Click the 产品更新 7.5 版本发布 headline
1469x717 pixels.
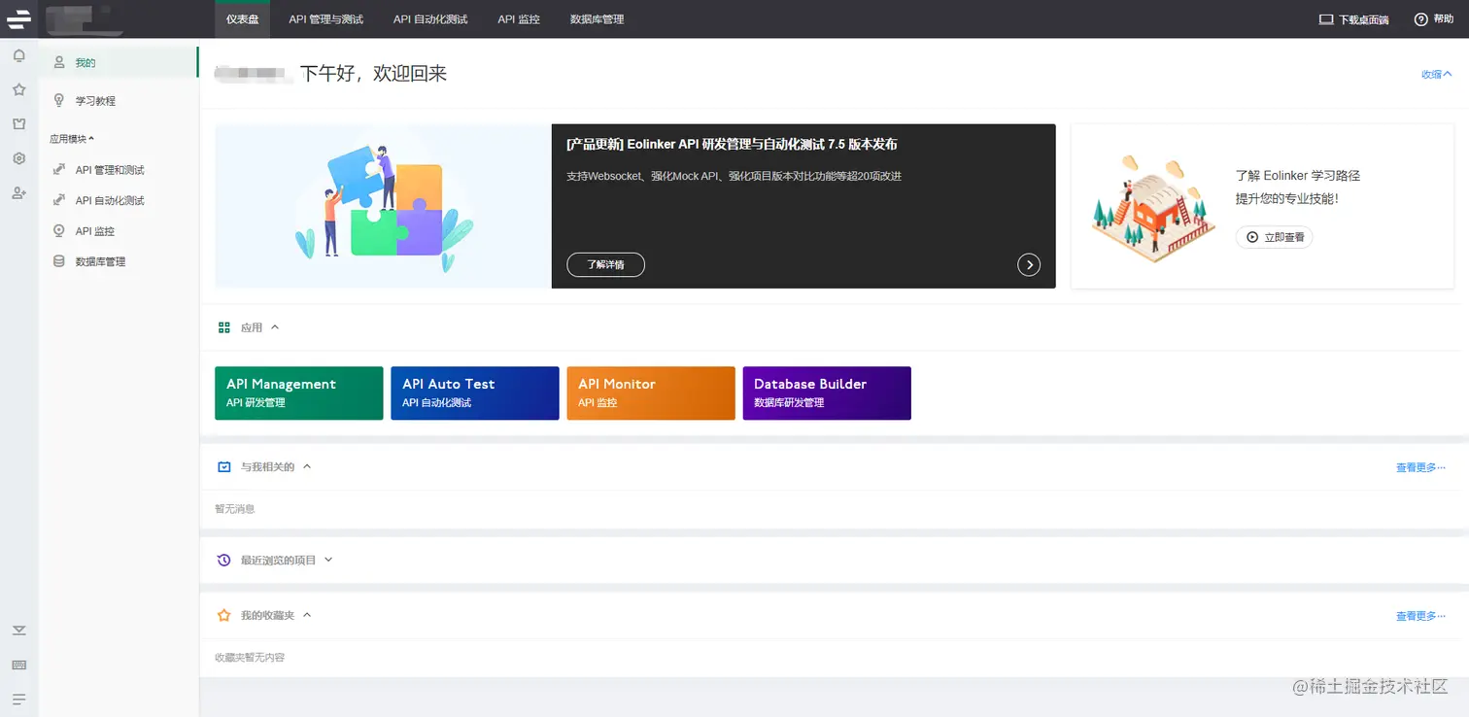[x=732, y=144]
